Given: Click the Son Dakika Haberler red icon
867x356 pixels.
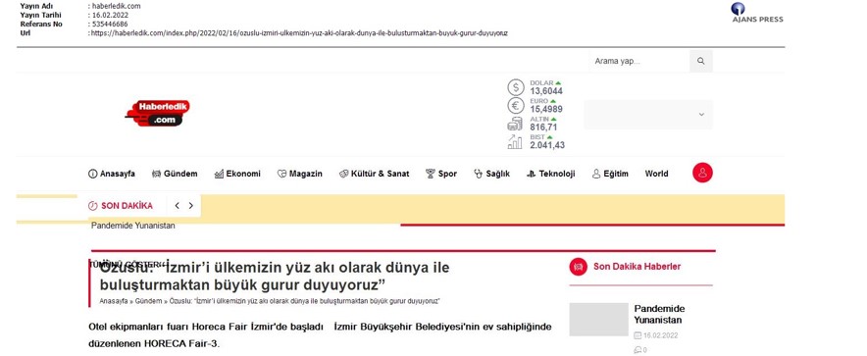Looking at the screenshot, I should (x=578, y=267).
